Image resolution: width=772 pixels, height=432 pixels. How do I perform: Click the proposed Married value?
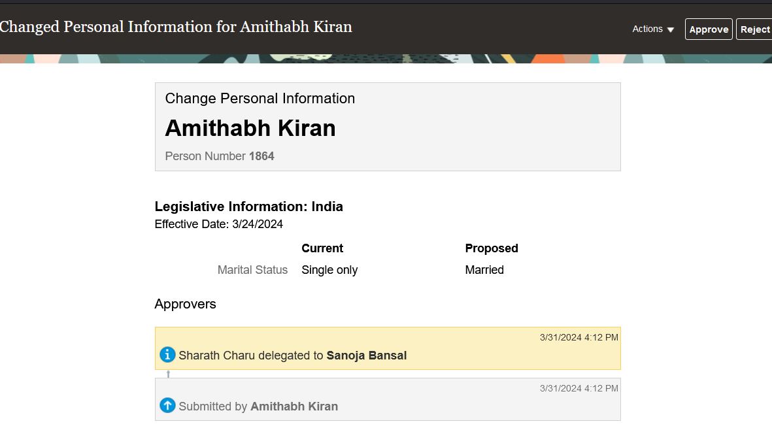(484, 270)
